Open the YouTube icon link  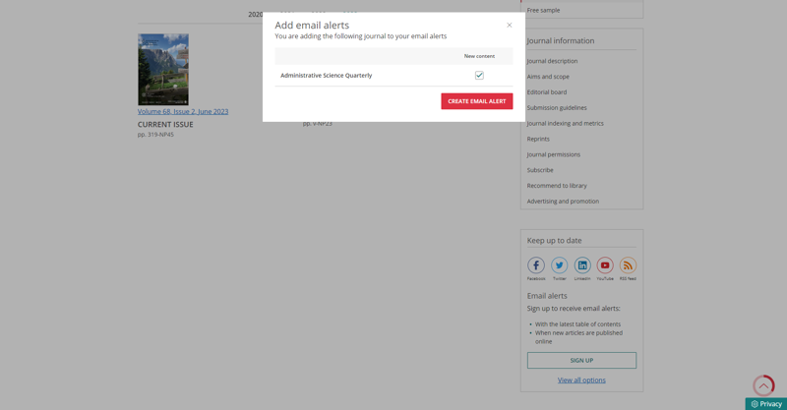(605, 265)
